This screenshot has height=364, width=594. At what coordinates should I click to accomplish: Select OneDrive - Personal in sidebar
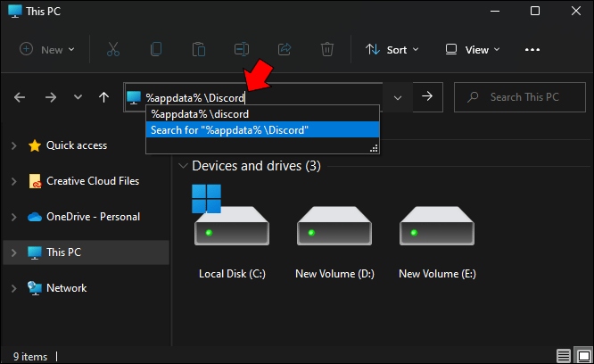[84, 217]
